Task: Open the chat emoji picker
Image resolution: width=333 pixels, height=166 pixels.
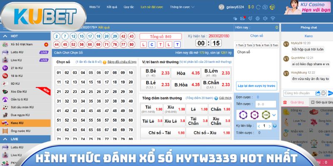Action: 323,93
